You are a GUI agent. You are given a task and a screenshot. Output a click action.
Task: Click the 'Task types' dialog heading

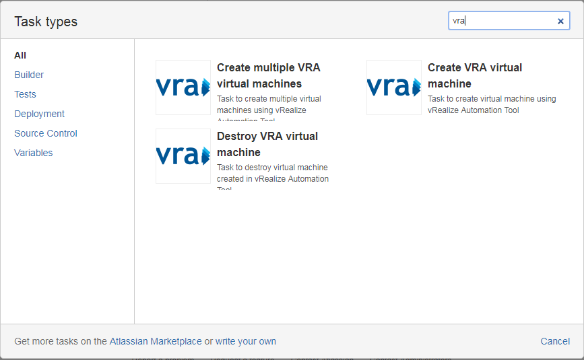pos(46,22)
